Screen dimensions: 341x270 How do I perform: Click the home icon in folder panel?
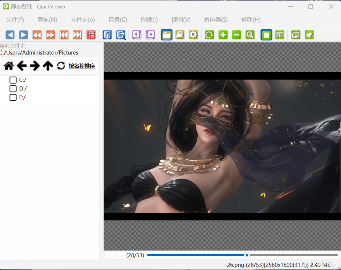click(9, 66)
